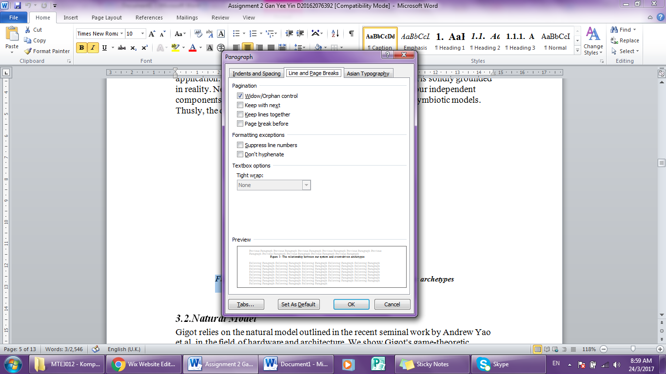This screenshot has width=666, height=374.
Task: Apply Strikethrough formatting
Action: [122, 48]
